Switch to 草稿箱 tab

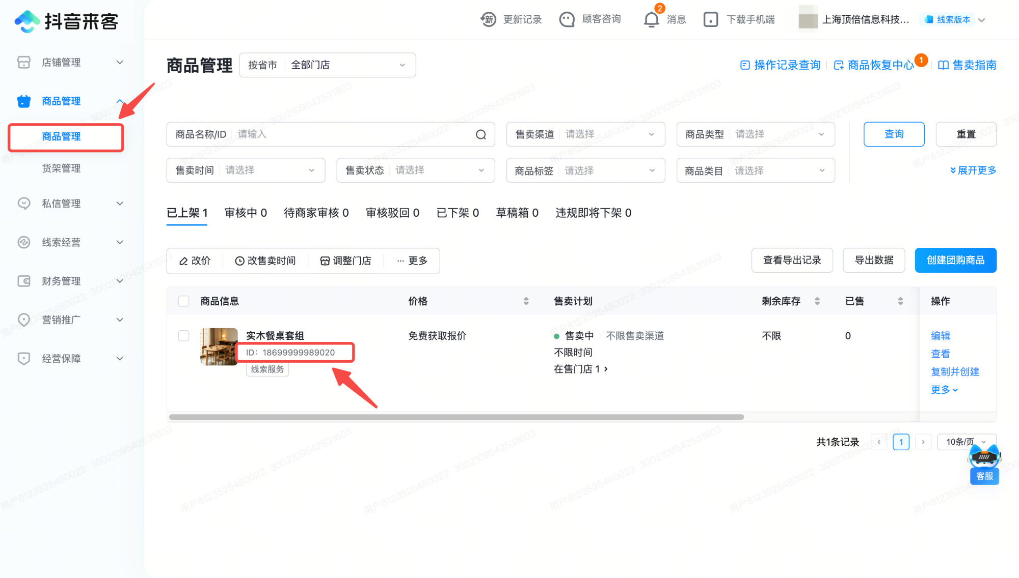[517, 213]
